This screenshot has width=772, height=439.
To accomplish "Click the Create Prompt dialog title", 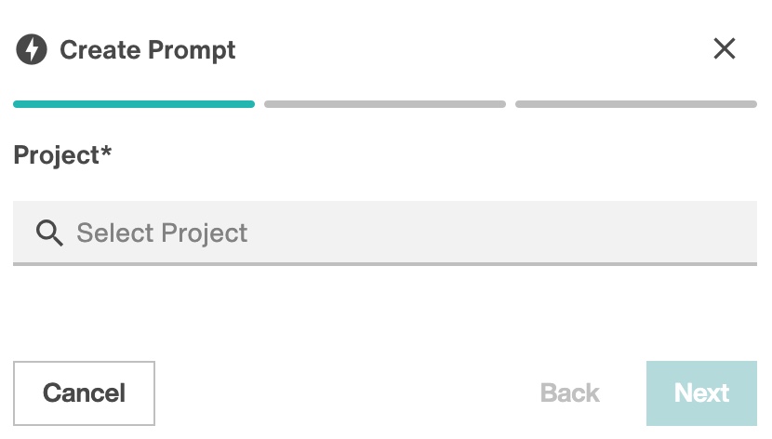I will pos(148,50).
